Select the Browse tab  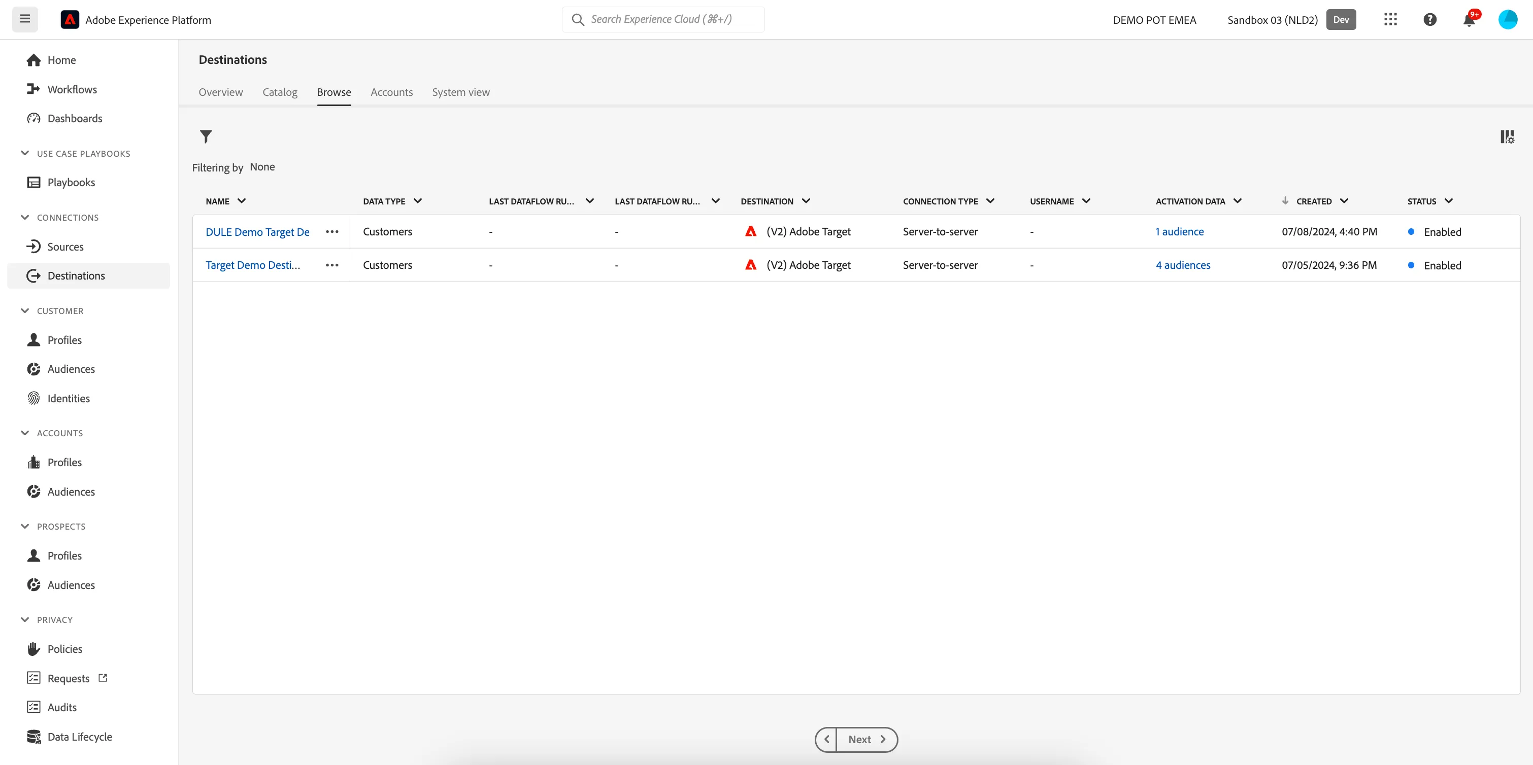coord(334,92)
